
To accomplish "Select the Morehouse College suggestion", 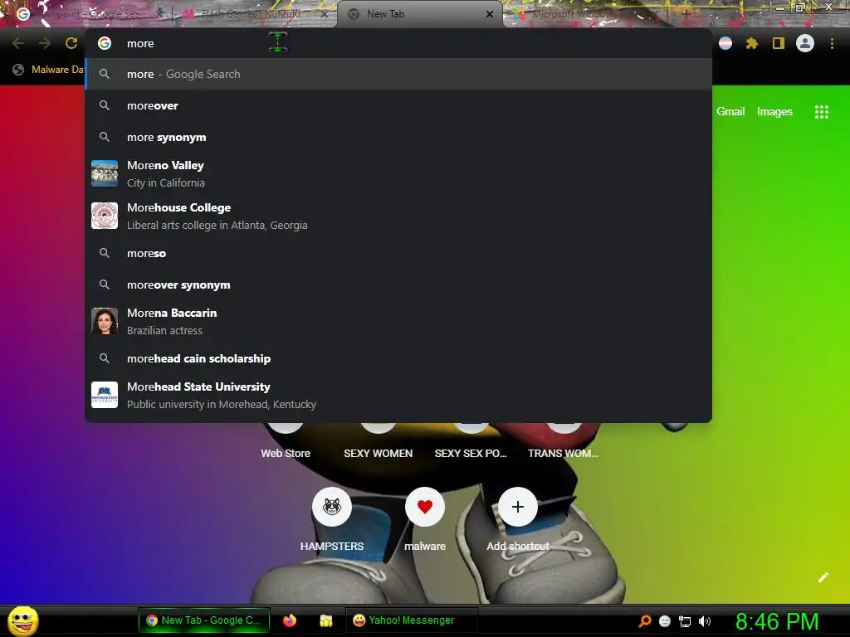I will [398, 216].
